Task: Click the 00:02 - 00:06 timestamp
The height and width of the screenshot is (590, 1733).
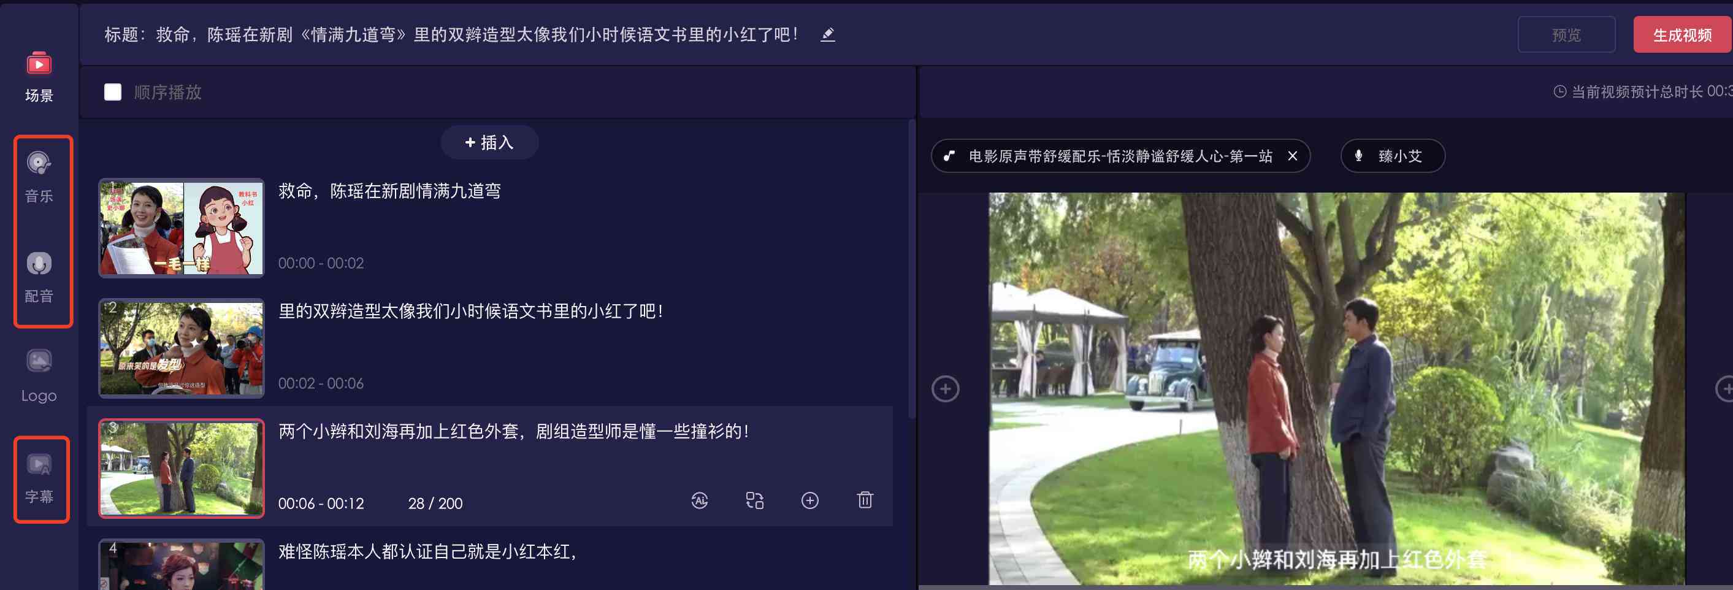Action: [321, 384]
